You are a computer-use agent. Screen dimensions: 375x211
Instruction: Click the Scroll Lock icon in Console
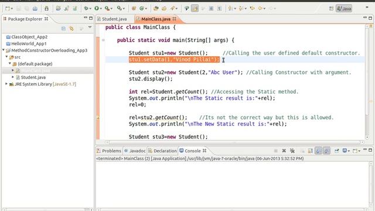311,151
